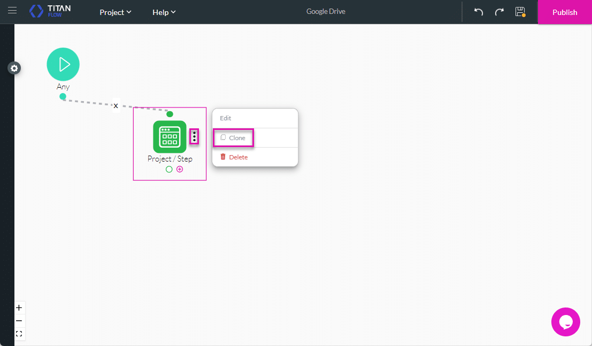
Task: Undo the last action
Action: click(x=479, y=12)
